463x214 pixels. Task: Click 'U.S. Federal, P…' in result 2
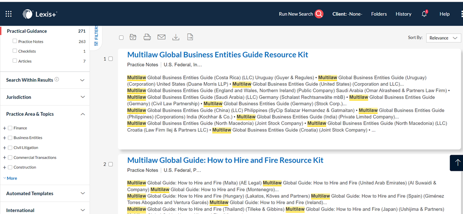point(182,170)
